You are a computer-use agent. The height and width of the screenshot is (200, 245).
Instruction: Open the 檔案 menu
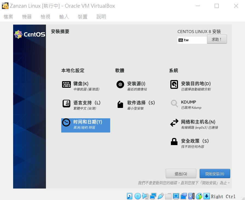(x=8, y=17)
